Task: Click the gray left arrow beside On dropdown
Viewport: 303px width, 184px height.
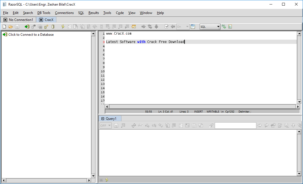Action: pyautogui.click(x=173, y=27)
